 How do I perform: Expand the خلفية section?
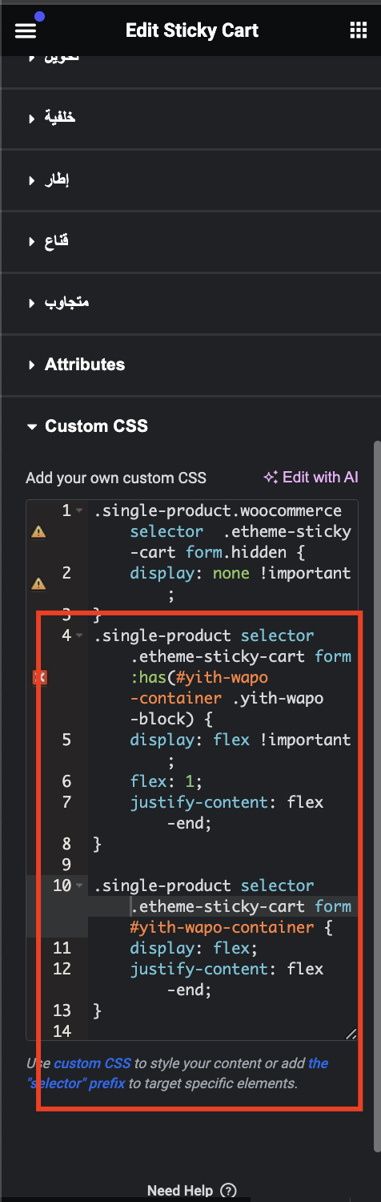click(53, 118)
